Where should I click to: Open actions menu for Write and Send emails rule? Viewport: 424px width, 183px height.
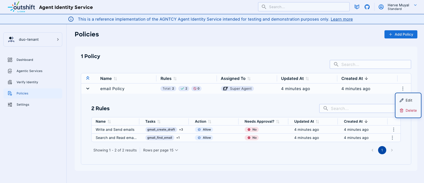click(393, 130)
